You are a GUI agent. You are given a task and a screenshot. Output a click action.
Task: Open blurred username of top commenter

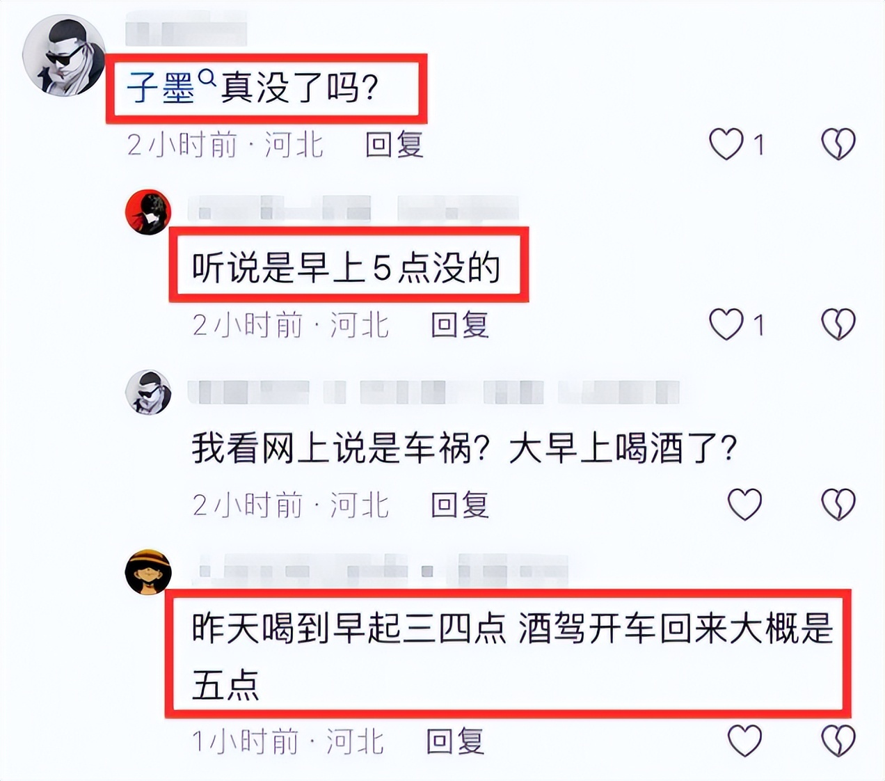pyautogui.click(x=186, y=33)
